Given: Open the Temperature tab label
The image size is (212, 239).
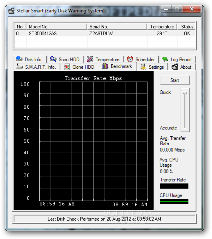Looking at the screenshot, I should (108, 60).
